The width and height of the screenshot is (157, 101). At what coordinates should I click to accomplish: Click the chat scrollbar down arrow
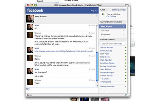(97, 85)
